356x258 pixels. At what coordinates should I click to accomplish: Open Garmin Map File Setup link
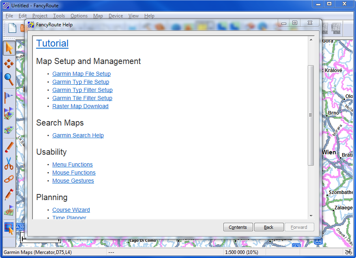pyautogui.click(x=81, y=74)
